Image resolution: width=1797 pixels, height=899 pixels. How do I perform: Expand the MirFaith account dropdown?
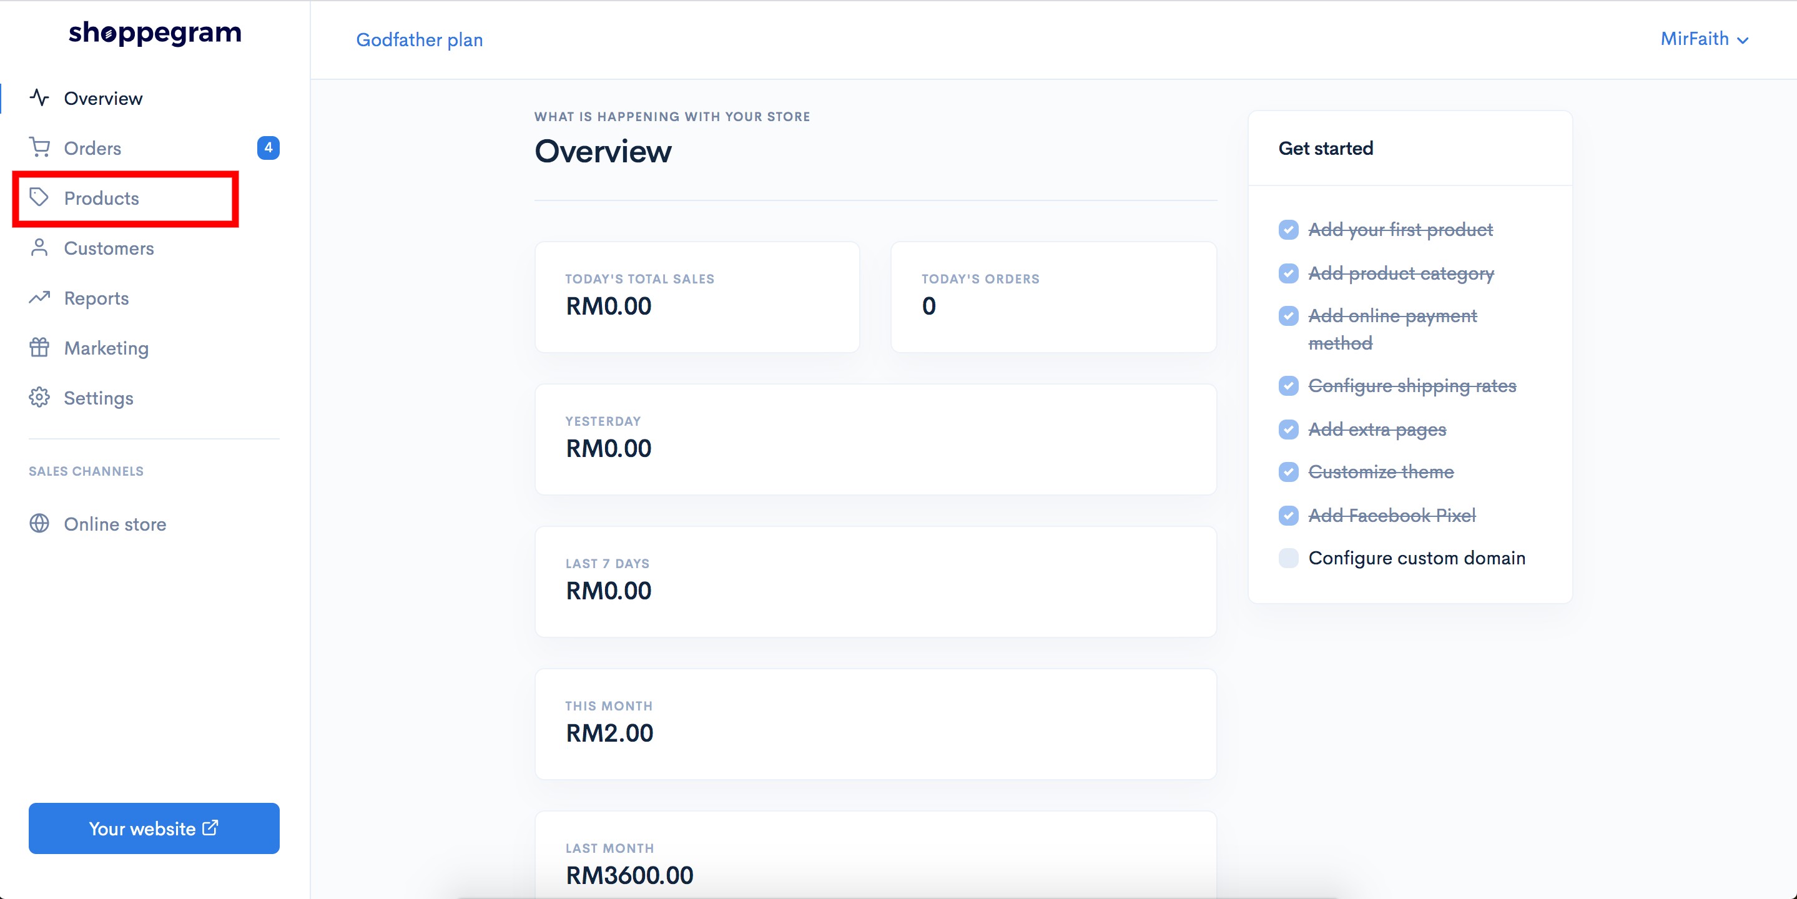[1704, 39]
